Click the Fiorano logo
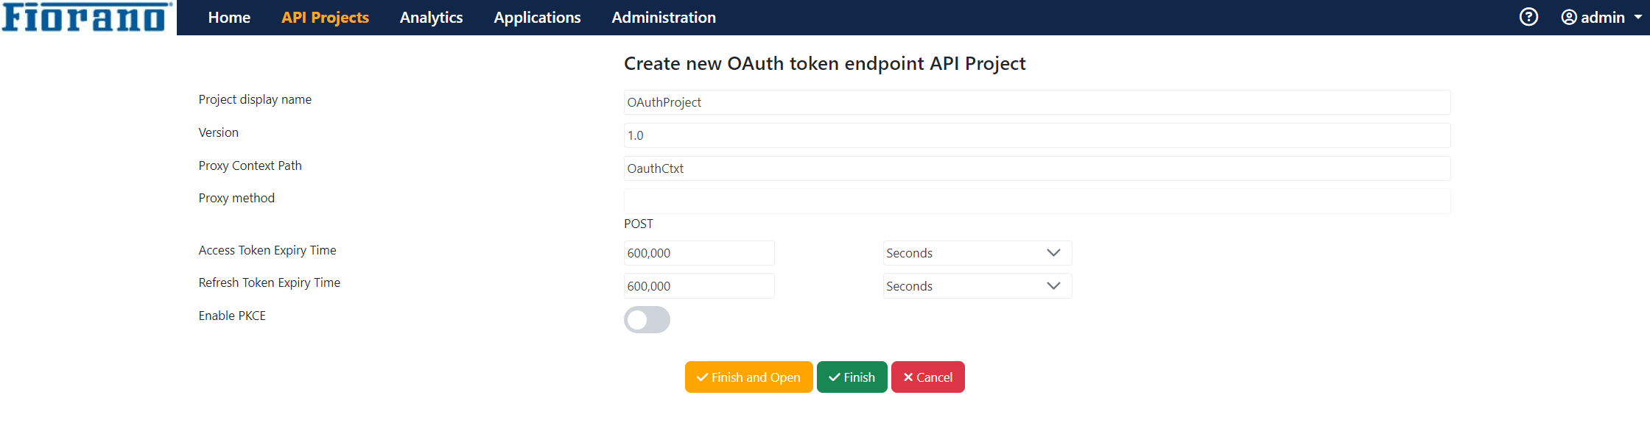The image size is (1650, 434). [x=87, y=17]
